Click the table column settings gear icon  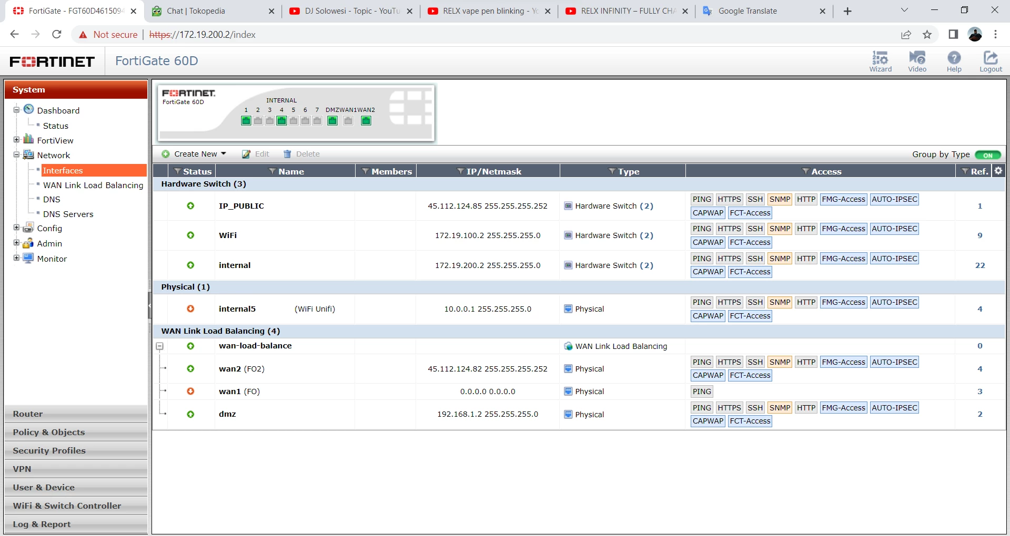tap(998, 171)
